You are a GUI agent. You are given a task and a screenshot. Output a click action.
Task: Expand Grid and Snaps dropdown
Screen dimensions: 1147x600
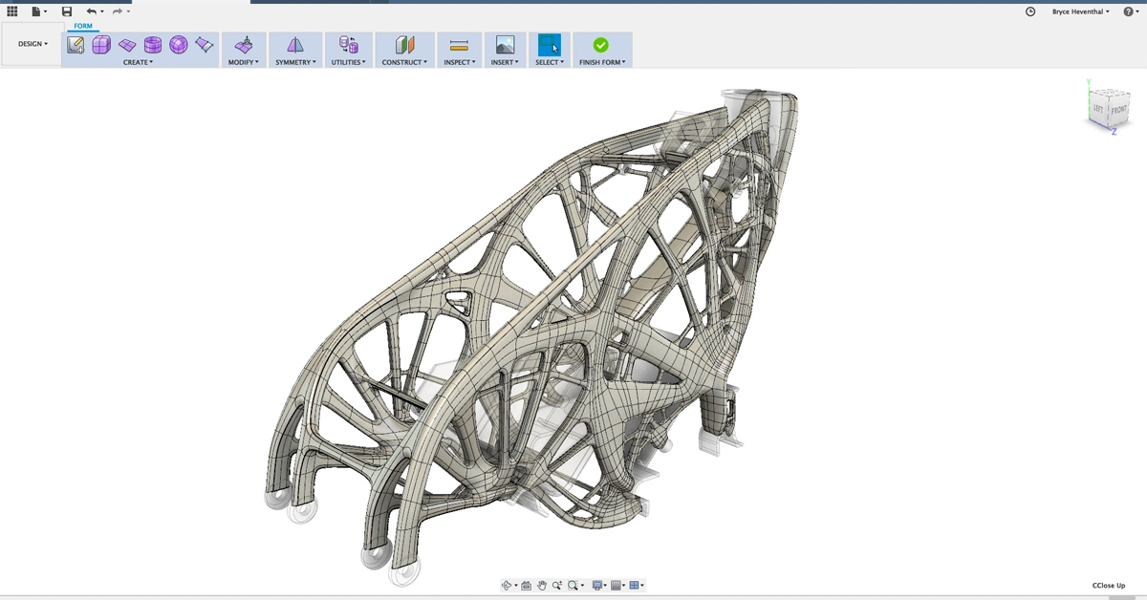click(617, 586)
